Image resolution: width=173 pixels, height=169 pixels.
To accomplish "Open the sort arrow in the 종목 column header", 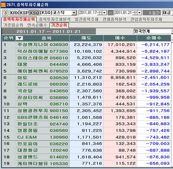I will (x=20, y=38).
